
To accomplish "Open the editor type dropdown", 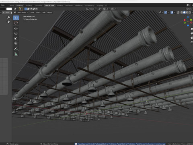I will pos(16,9).
